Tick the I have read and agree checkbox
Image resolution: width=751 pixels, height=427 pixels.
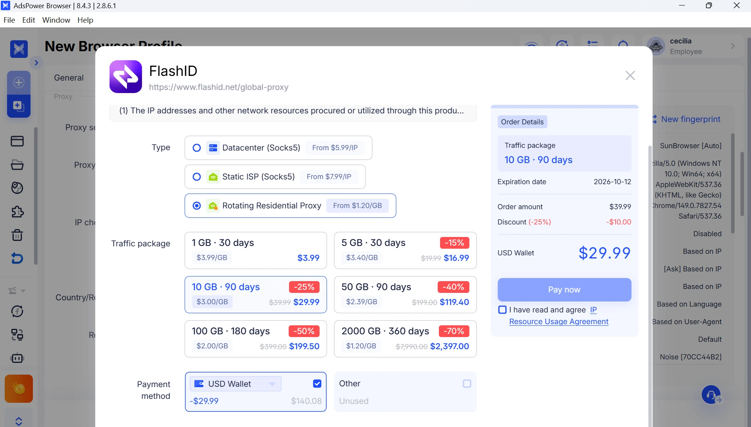click(x=503, y=310)
